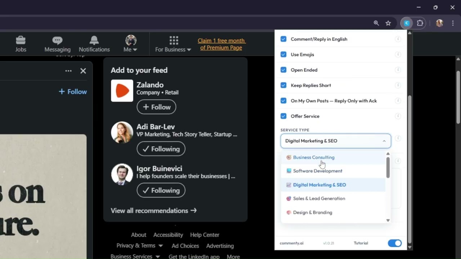The height and width of the screenshot is (259, 461).
Task: Click info icon beside Offer Service
Action: click(x=398, y=116)
